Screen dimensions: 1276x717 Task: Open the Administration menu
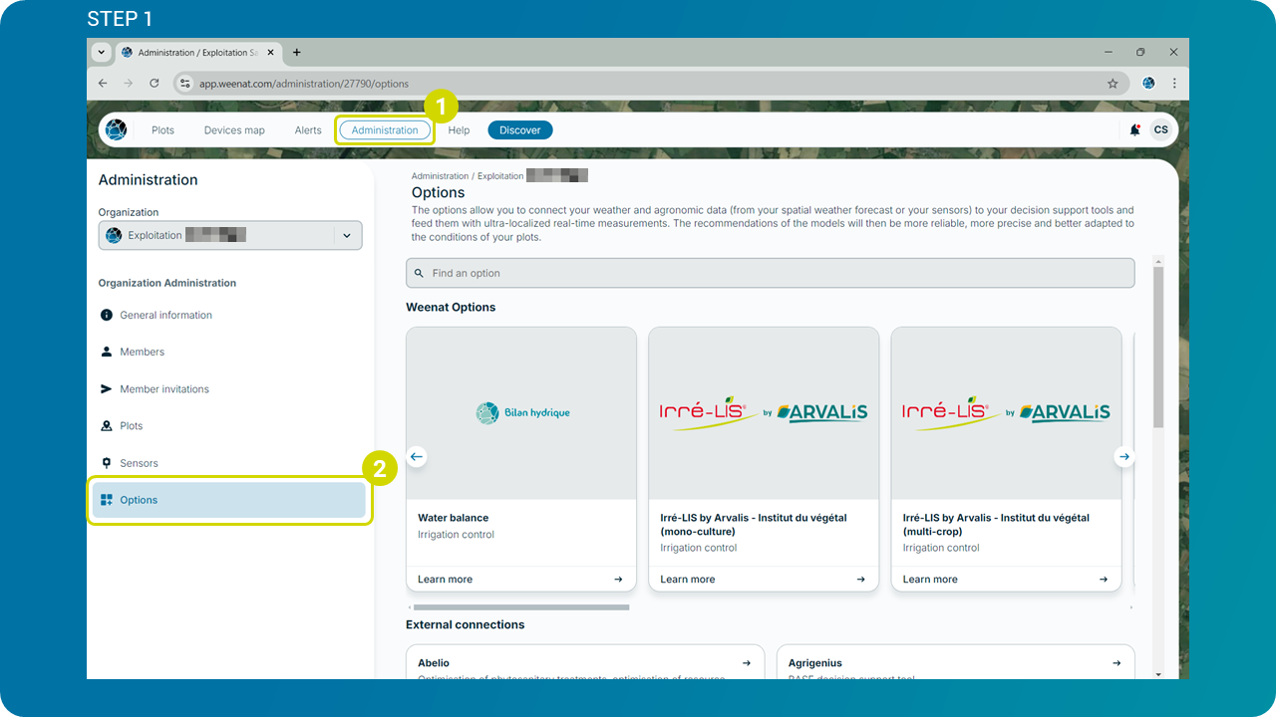point(385,130)
